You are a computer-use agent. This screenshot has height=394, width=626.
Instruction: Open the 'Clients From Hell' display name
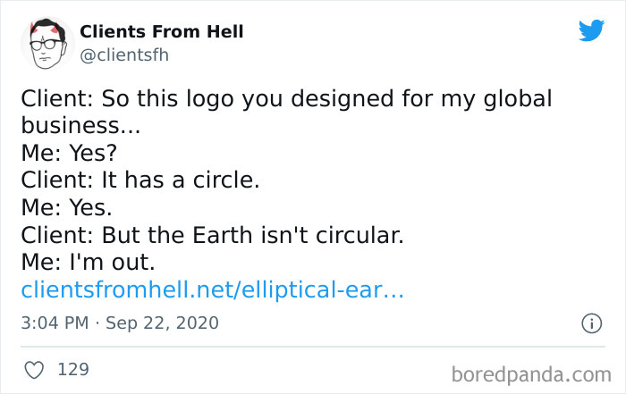pyautogui.click(x=162, y=31)
